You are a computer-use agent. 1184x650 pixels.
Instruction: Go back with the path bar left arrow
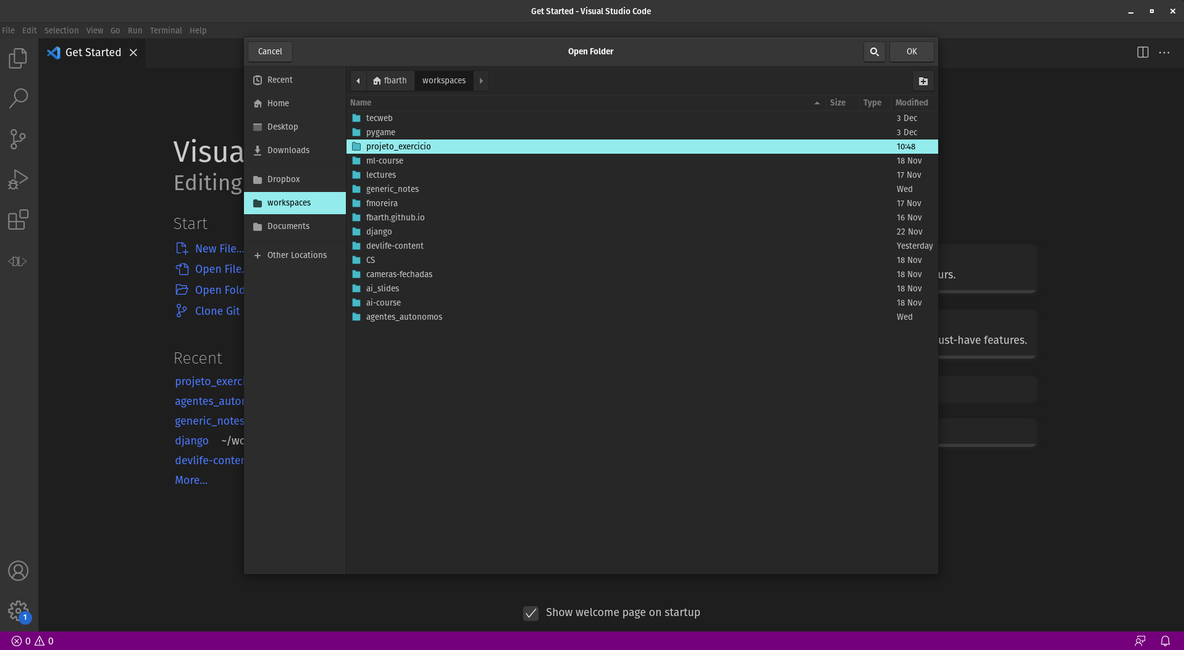click(358, 81)
